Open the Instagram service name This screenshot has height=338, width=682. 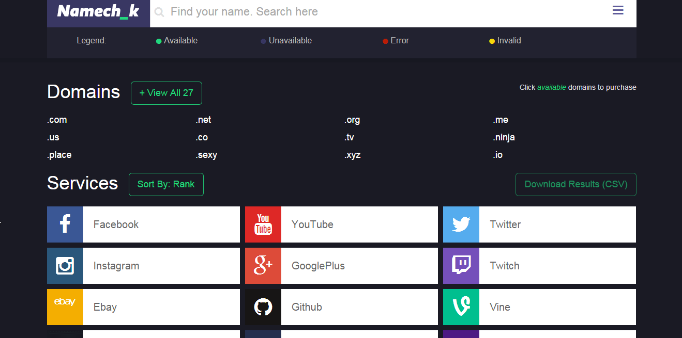(x=116, y=266)
